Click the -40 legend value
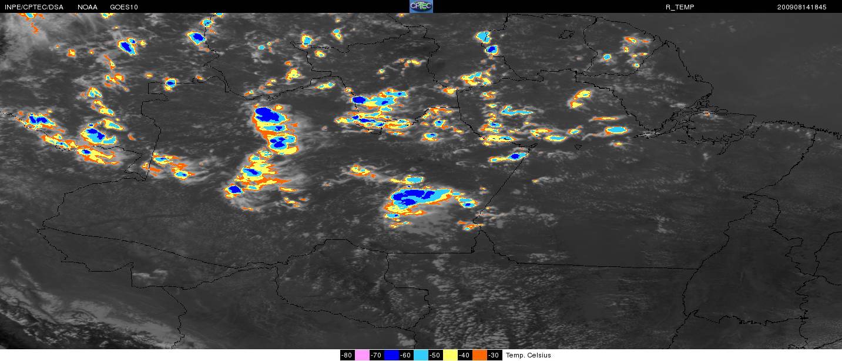The width and height of the screenshot is (842, 361). pyautogui.click(x=465, y=355)
